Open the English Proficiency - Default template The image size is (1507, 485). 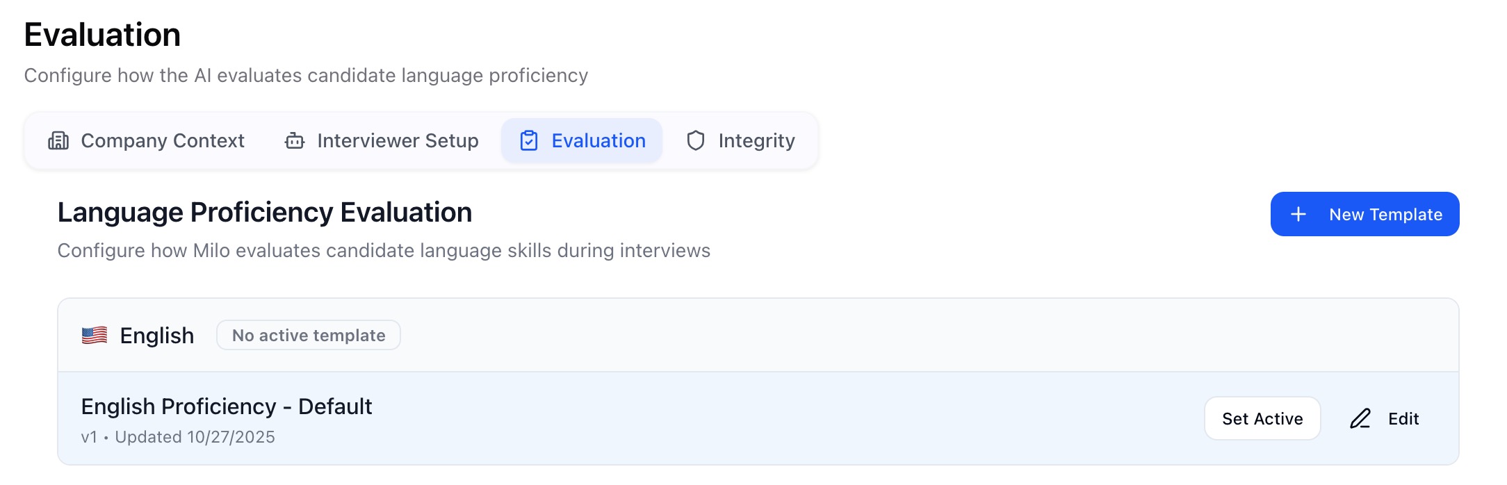(x=227, y=406)
